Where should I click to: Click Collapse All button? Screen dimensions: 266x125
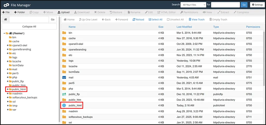coord(29,27)
